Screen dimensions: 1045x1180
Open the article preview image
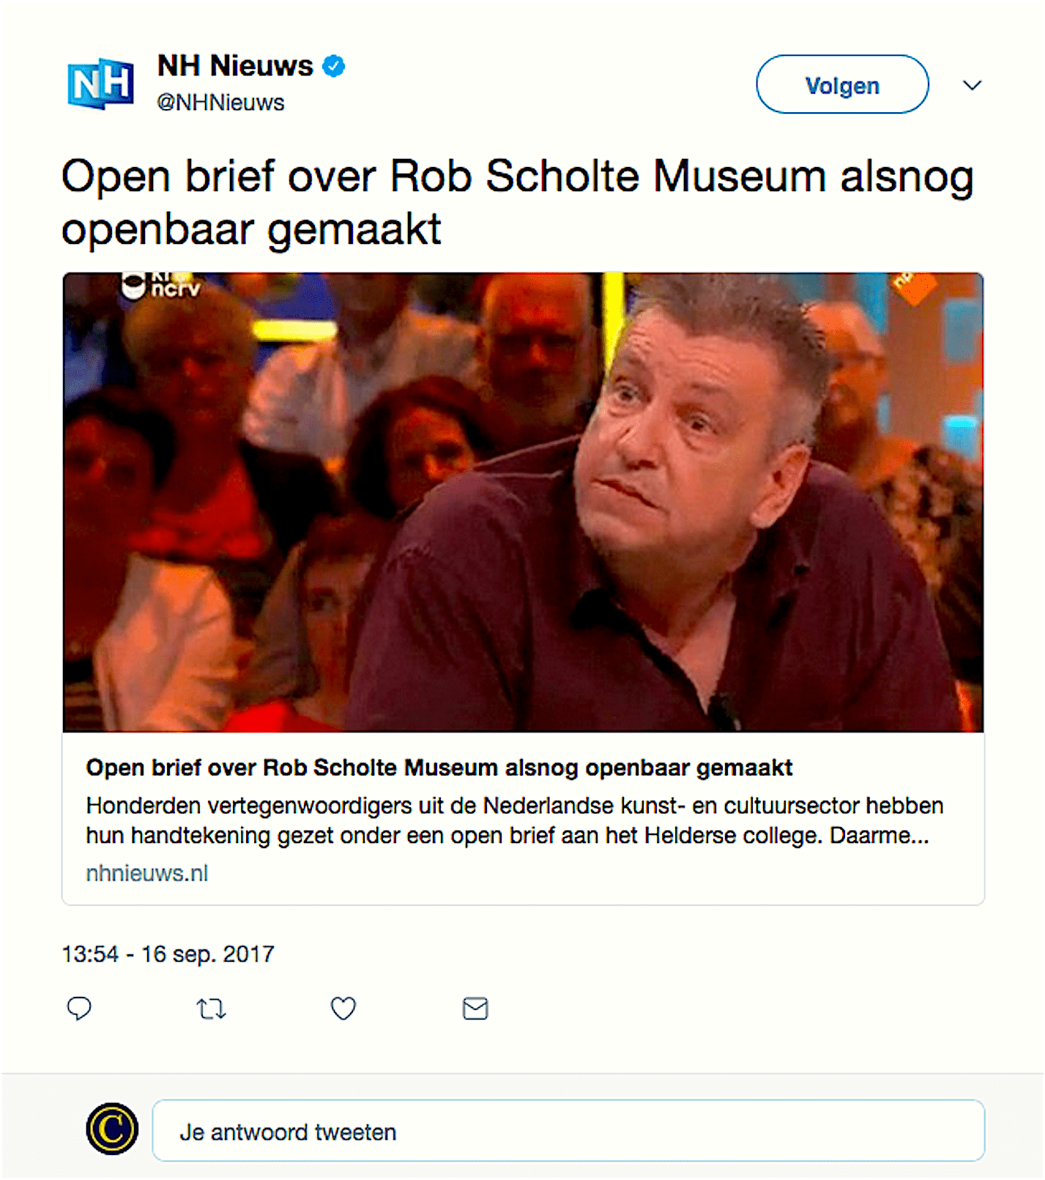click(x=523, y=502)
